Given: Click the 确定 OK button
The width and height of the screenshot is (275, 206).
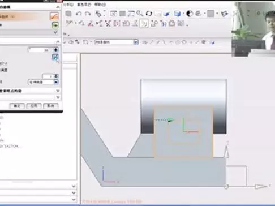Looking at the screenshot, I should coord(17,106).
